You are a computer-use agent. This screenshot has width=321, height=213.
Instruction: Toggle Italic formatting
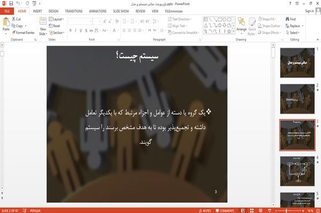coord(75,30)
